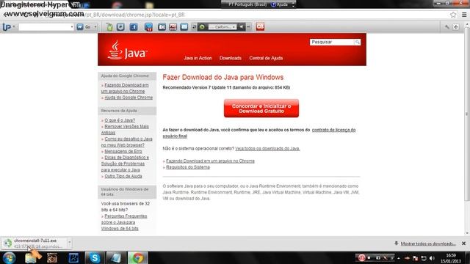Open the toolbar logo dropdown arrow
The height and width of the screenshot is (264, 470).
coord(14,27)
